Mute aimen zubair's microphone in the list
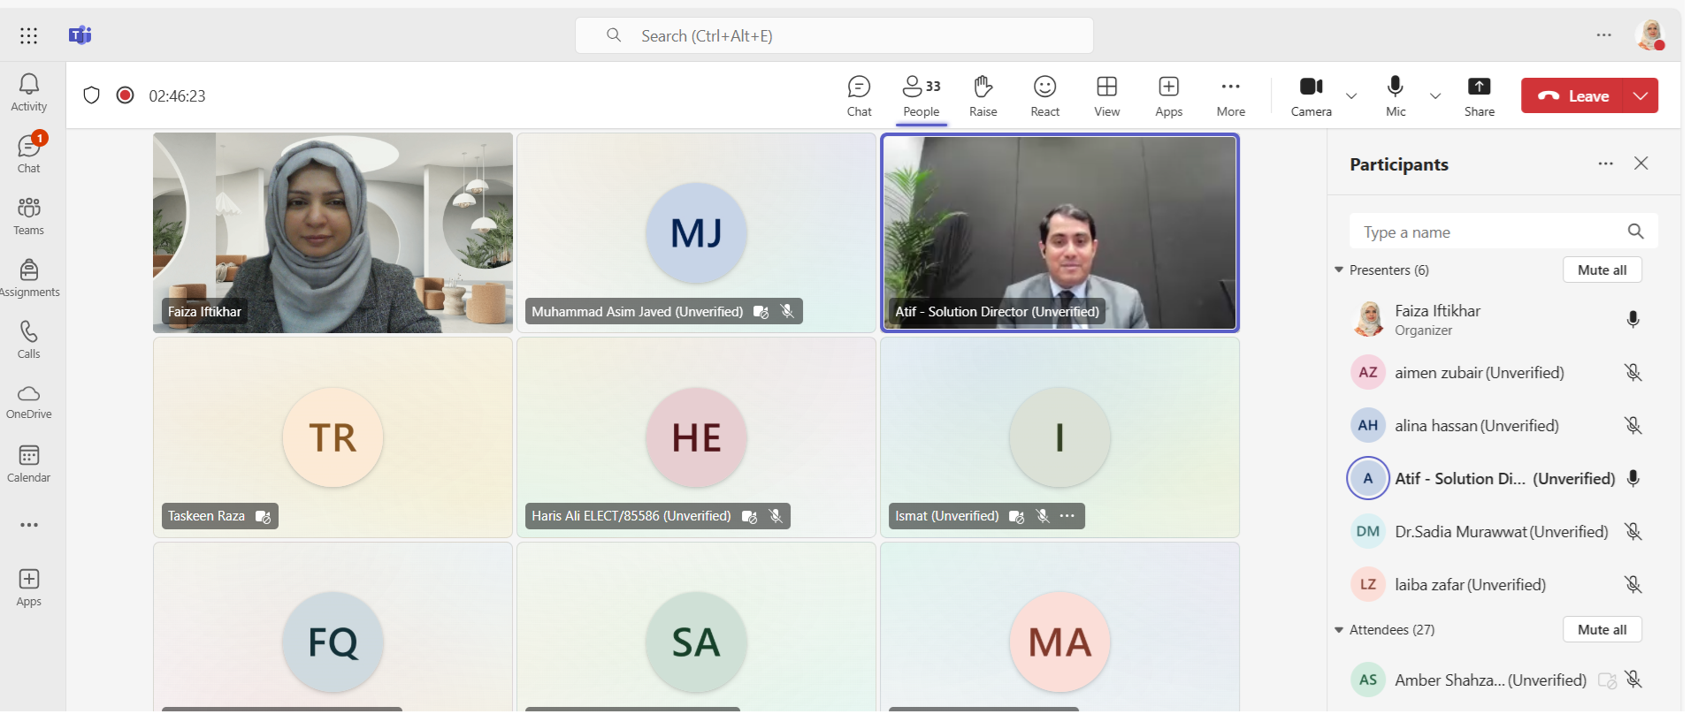This screenshot has width=1698, height=714. coord(1633,373)
